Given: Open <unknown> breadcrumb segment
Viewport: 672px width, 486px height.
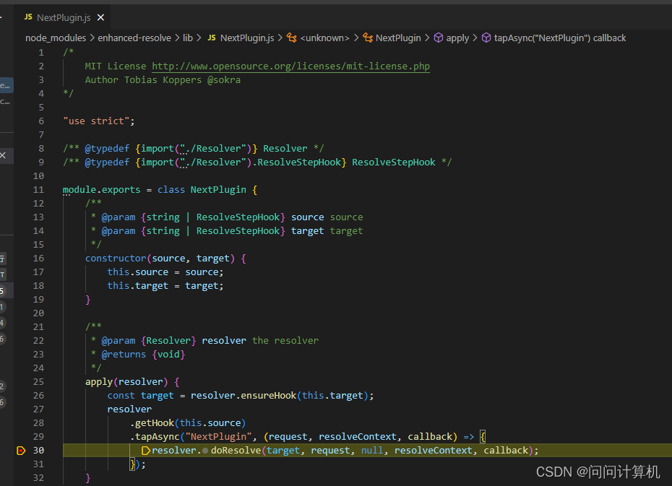Looking at the screenshot, I should tap(325, 38).
